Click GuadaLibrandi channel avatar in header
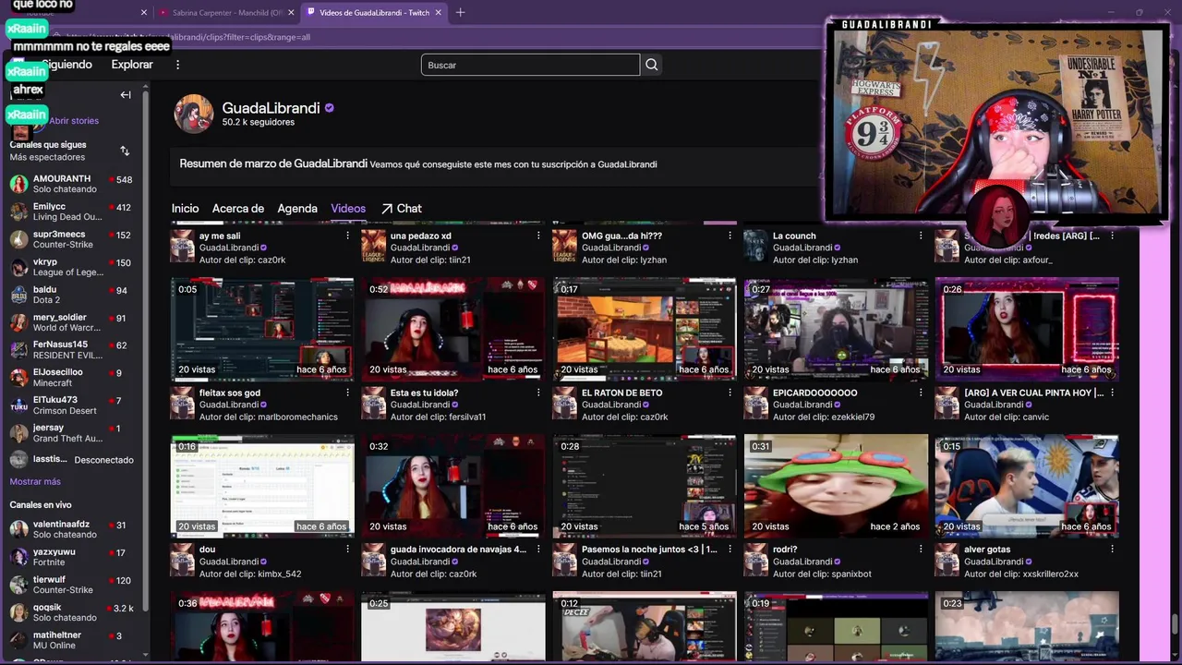The width and height of the screenshot is (1182, 665). (194, 114)
